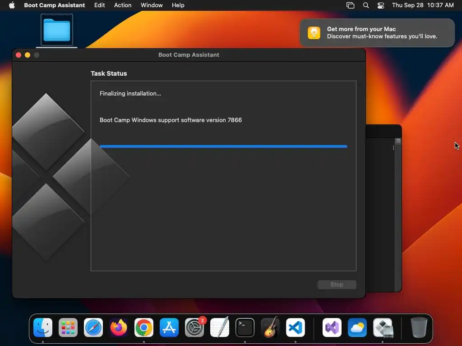Launch Firefox from the Dock
The image size is (462, 346).
click(119, 328)
